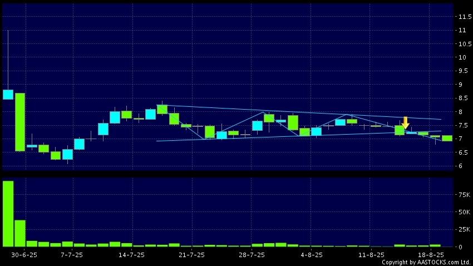Click the first cyan candle with long upper wick
This screenshot has height=266, width=473.
pyautogui.click(x=8, y=95)
